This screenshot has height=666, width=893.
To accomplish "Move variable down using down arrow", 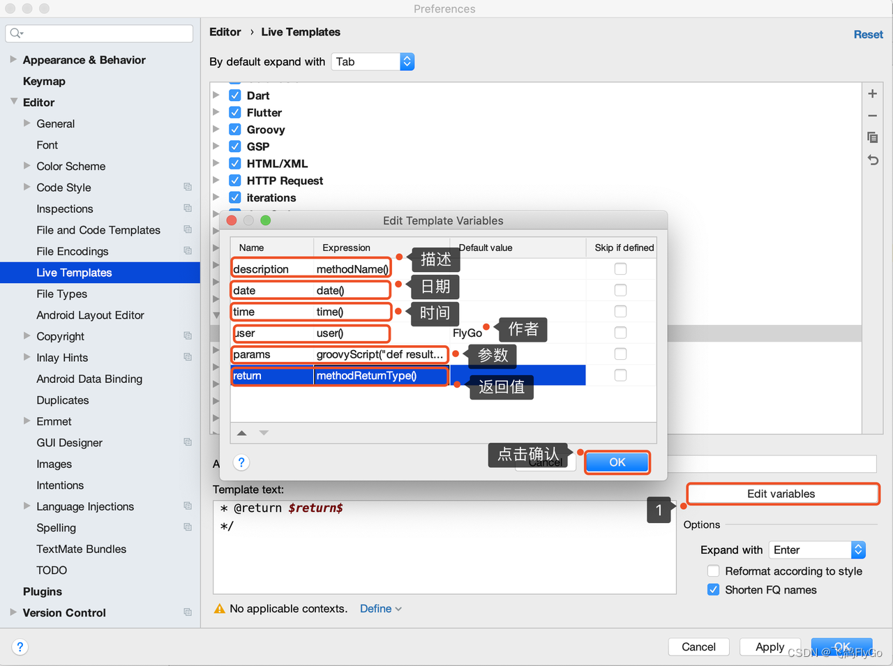I will click(x=264, y=433).
